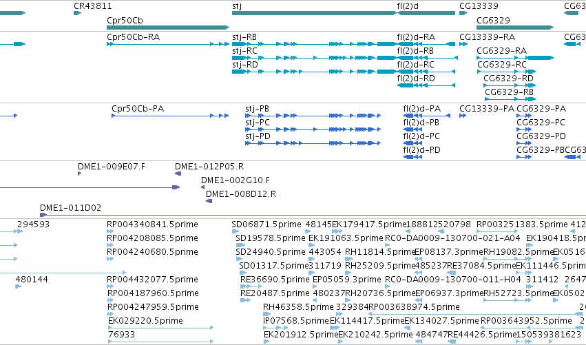Select transcript fl(2)d-RA label
Screen dimensions: 586x345
(416, 37)
